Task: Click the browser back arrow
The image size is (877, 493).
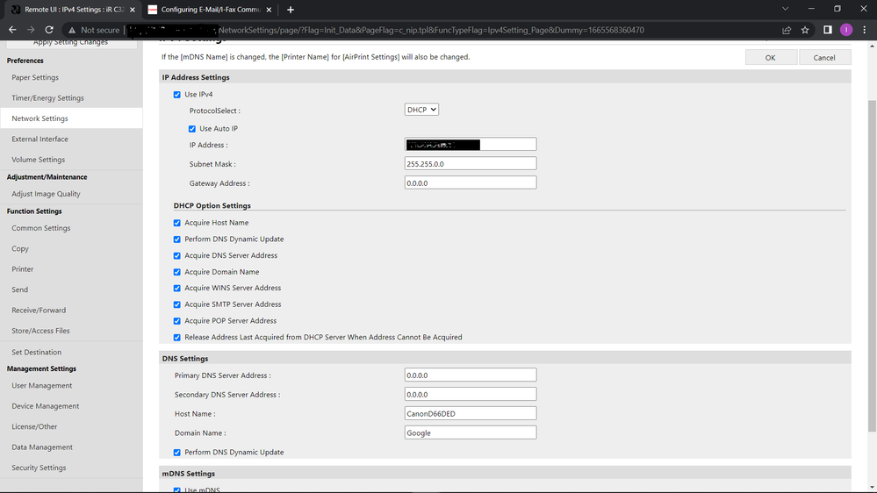Action: click(11, 30)
